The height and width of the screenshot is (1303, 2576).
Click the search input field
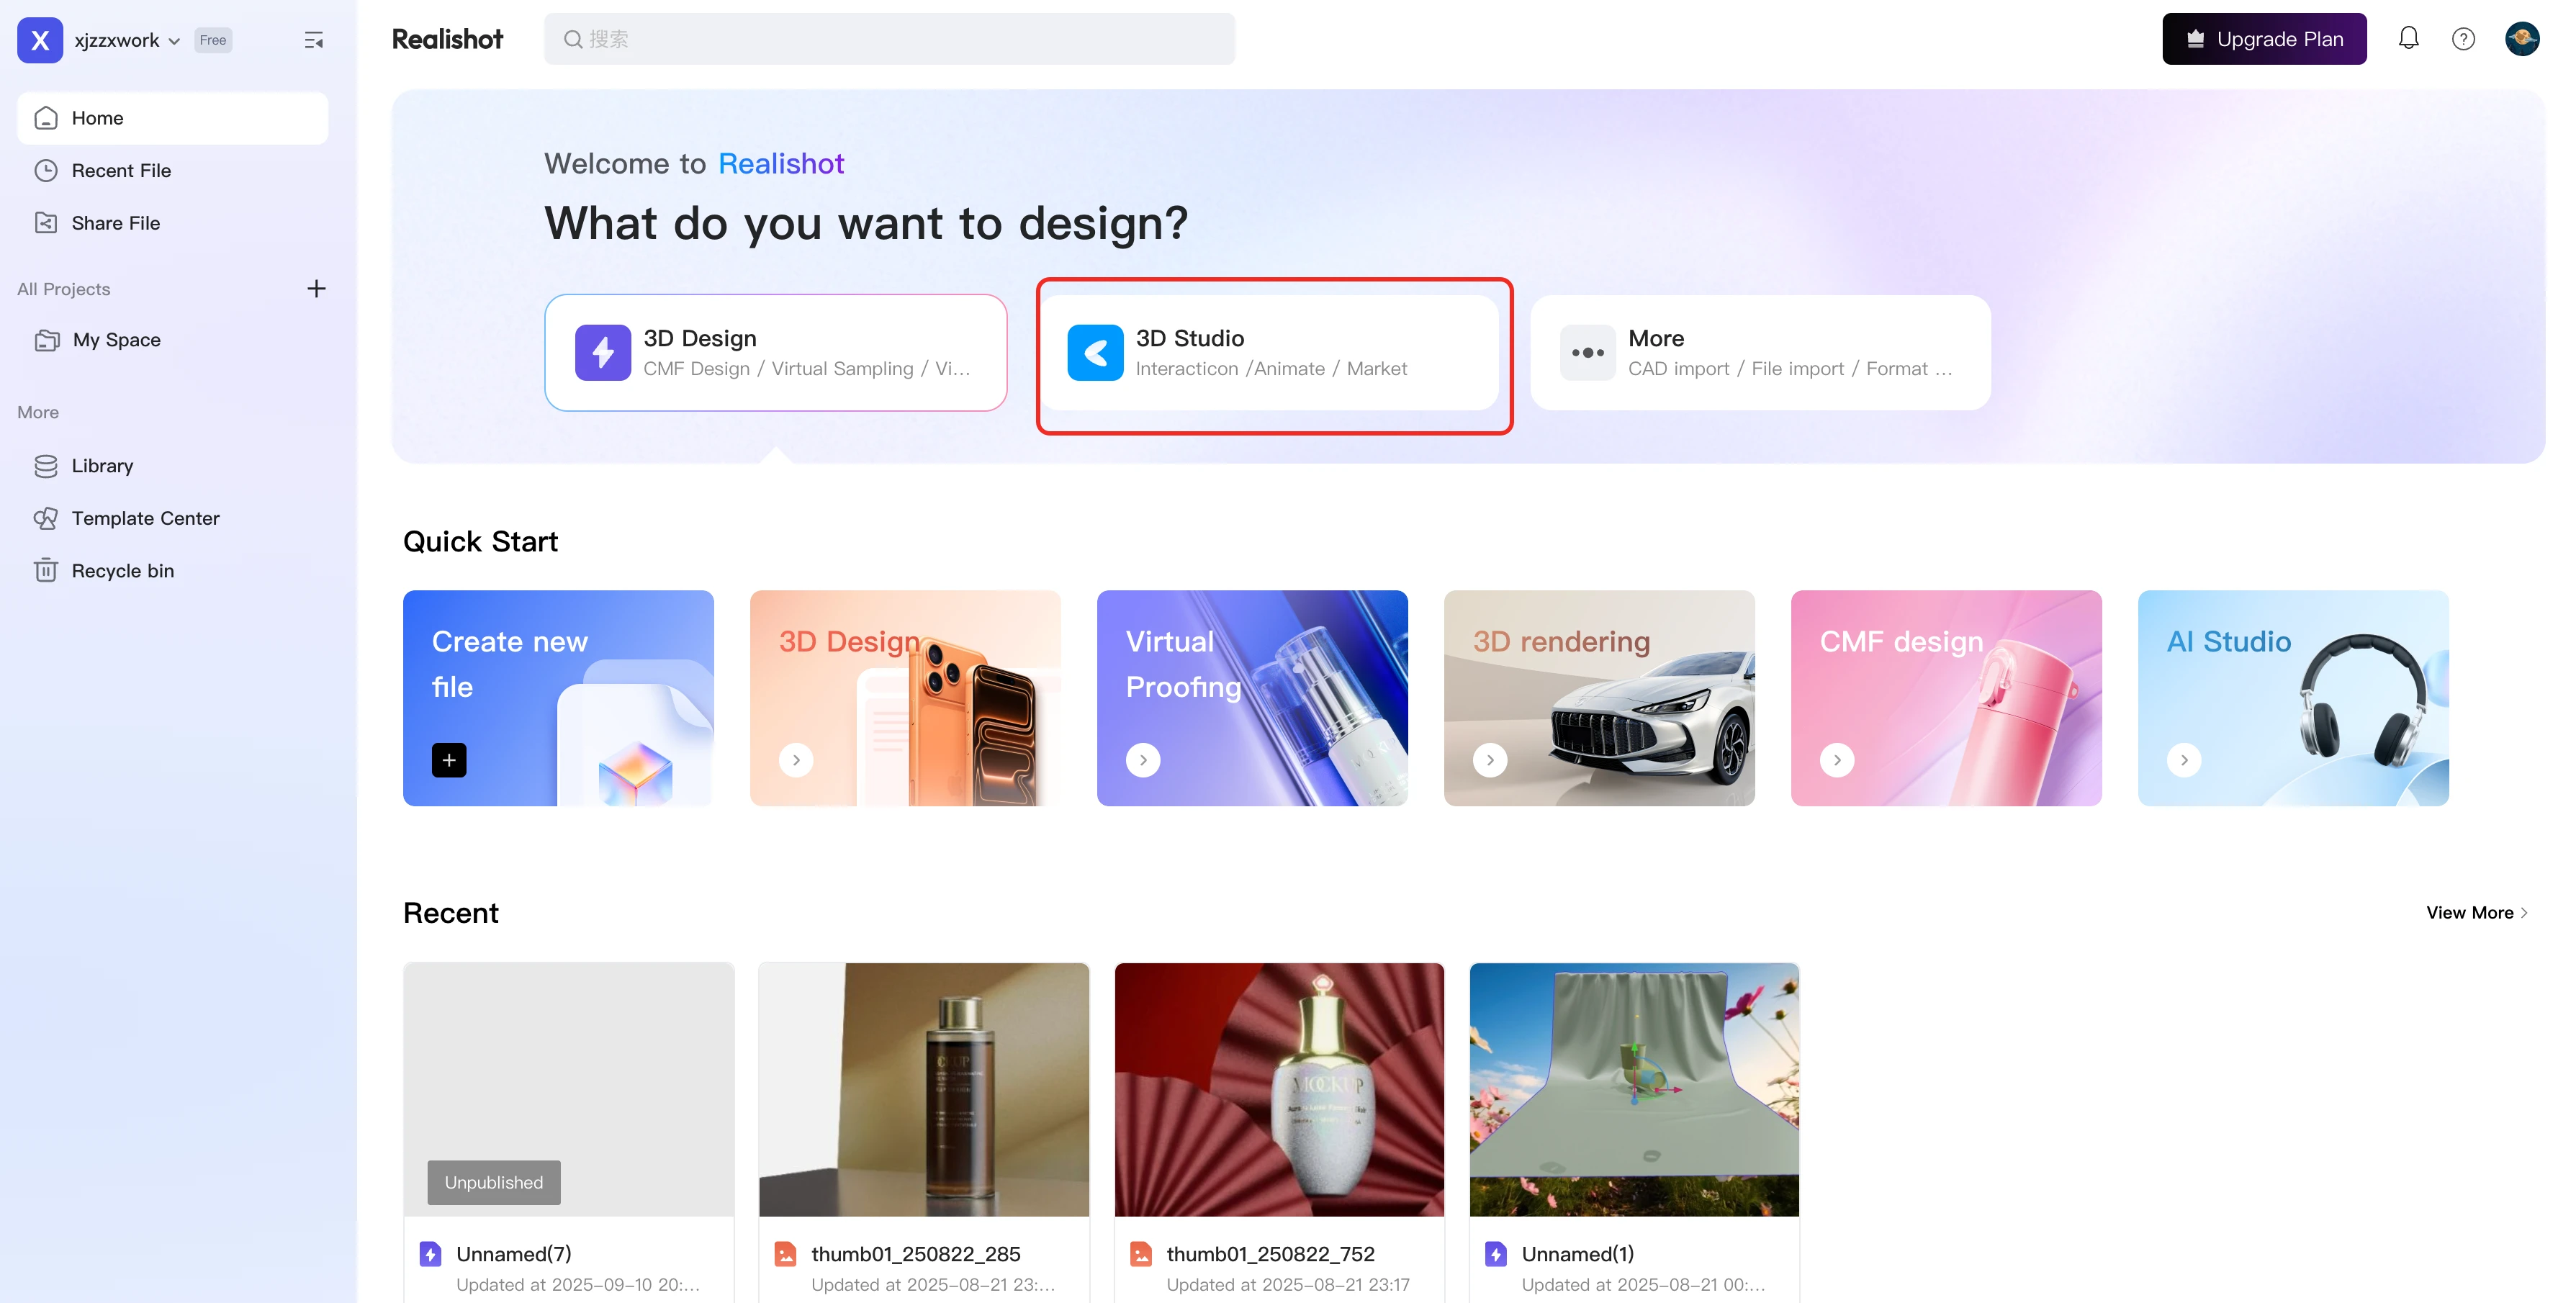click(889, 39)
